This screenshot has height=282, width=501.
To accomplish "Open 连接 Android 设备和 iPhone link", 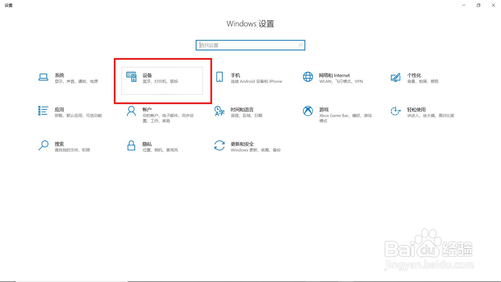I will [256, 81].
